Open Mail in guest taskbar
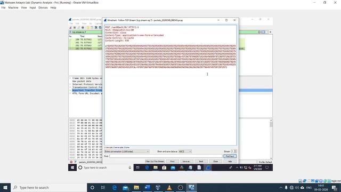The height and width of the screenshot is (192, 341). pyautogui.click(x=173, y=167)
